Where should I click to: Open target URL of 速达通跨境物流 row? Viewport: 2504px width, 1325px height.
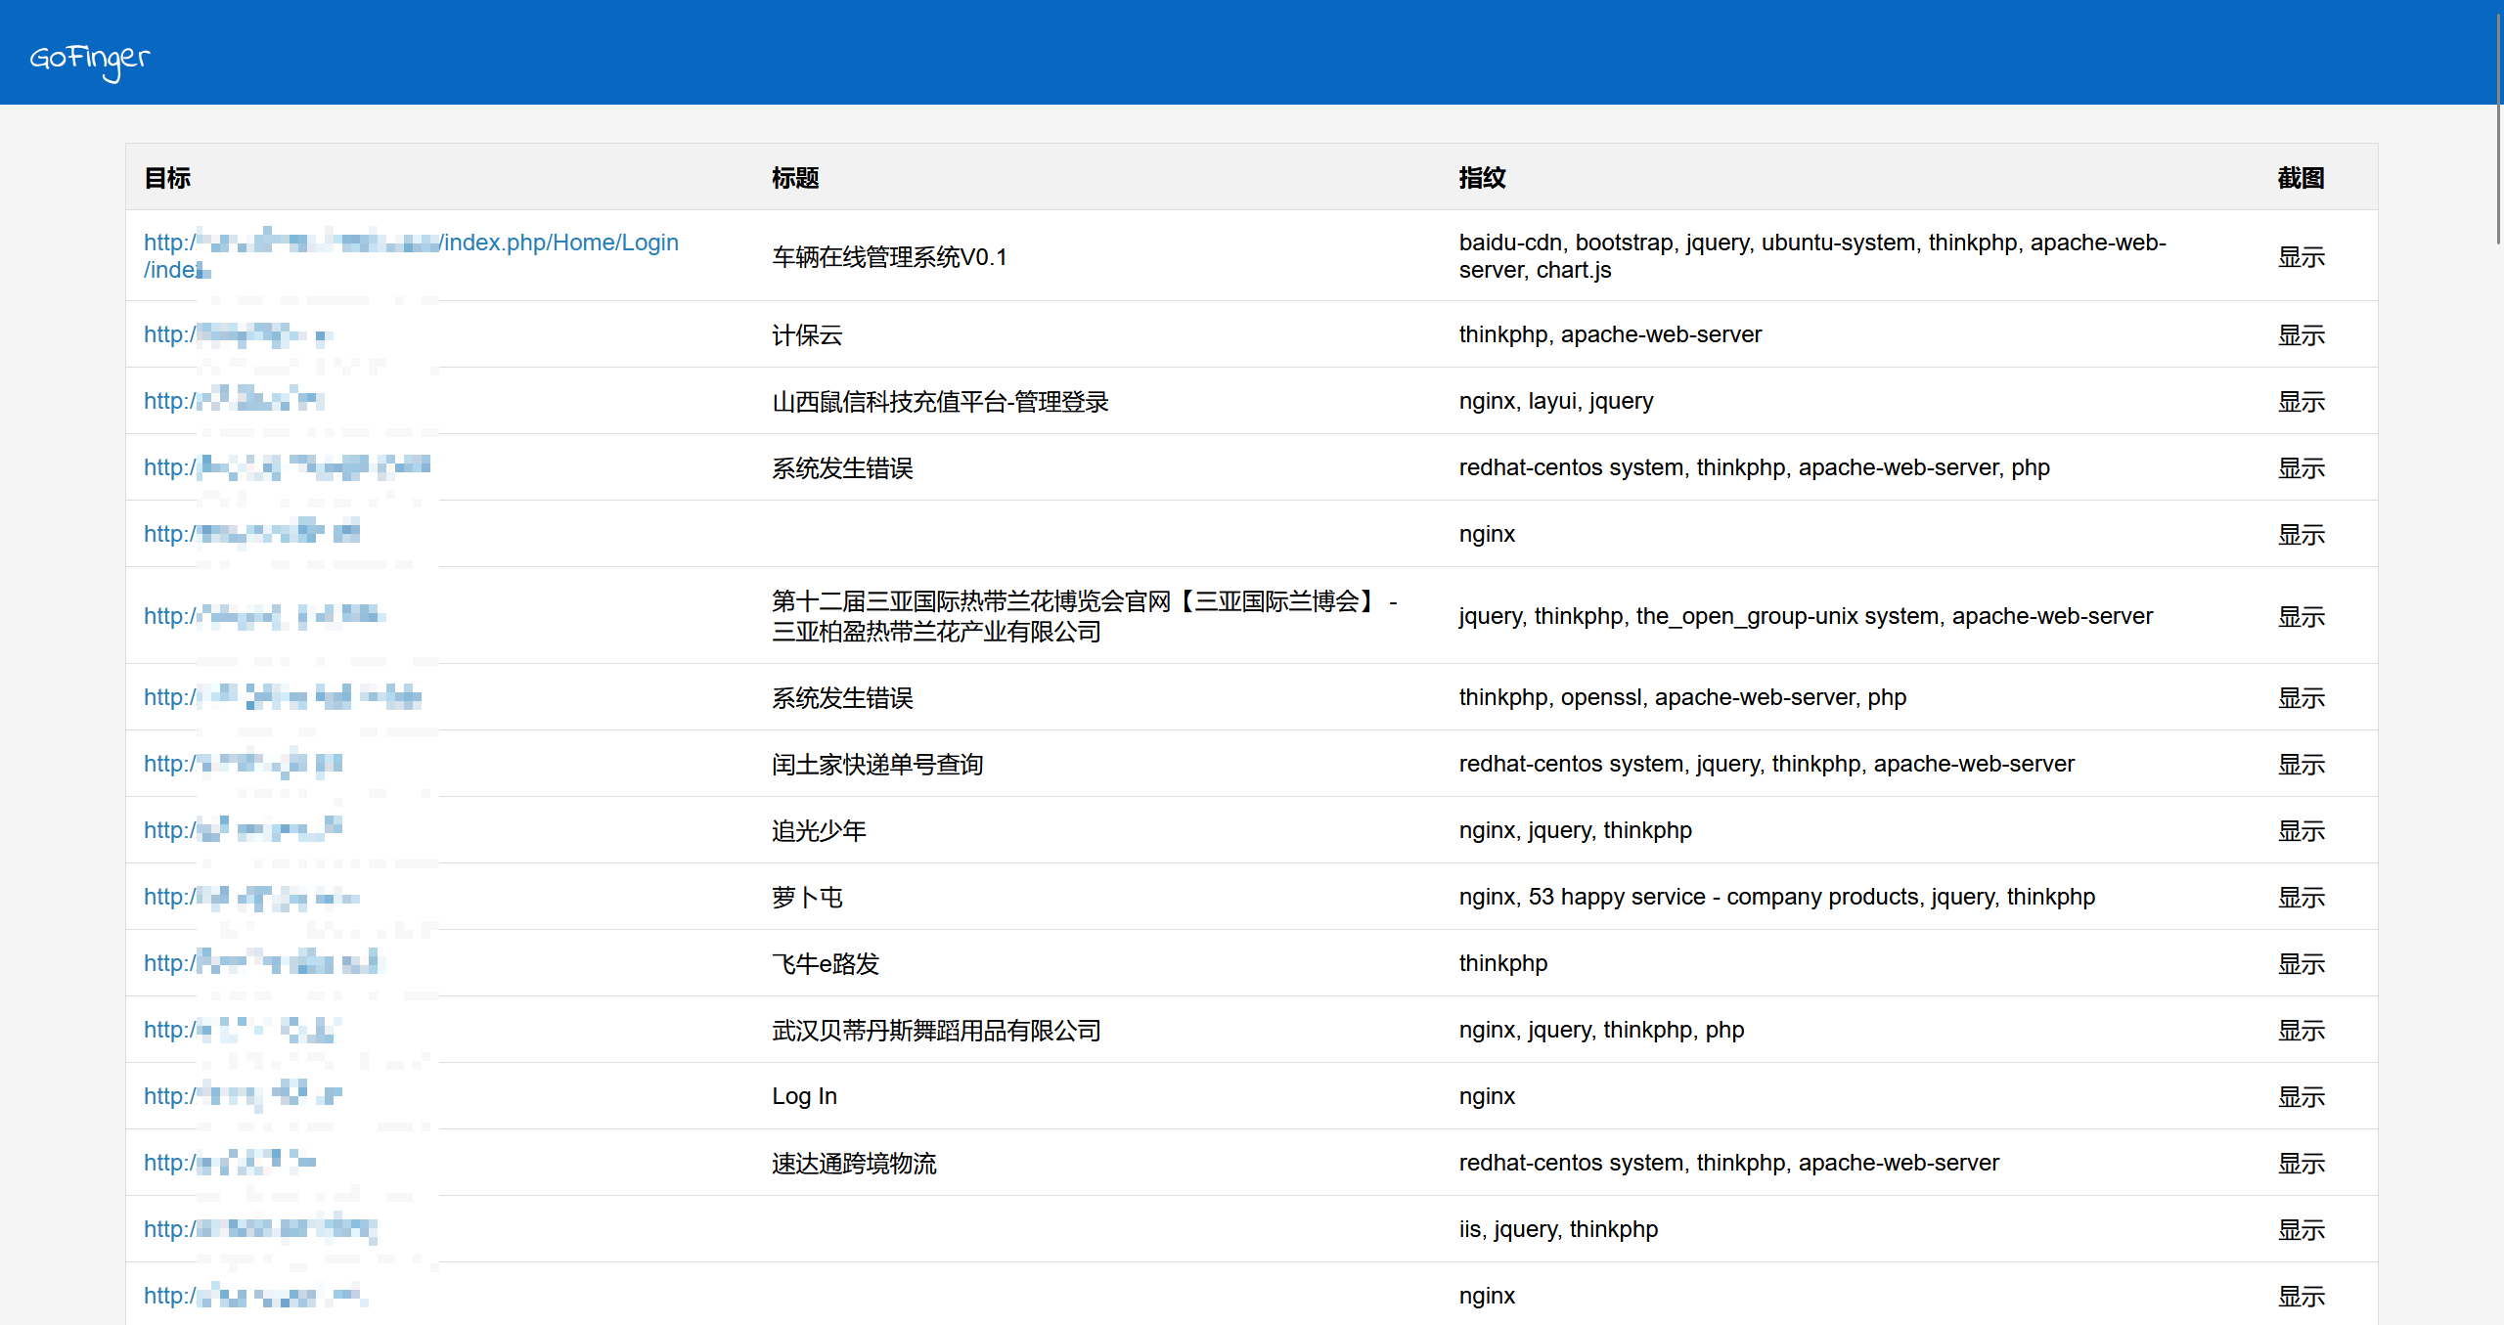point(230,1163)
